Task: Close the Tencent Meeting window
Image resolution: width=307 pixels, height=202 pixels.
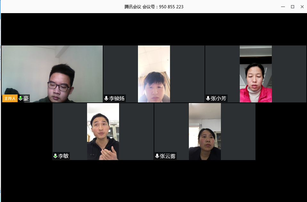Action: tap(302, 7)
